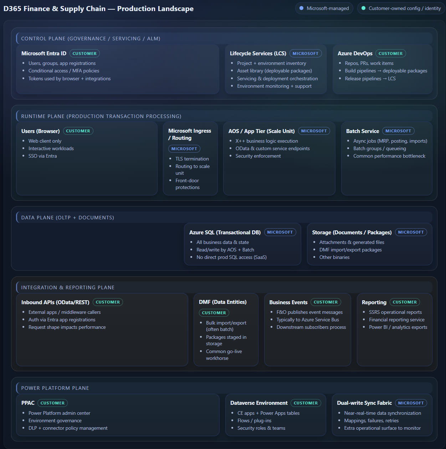Click the MICROSOFT badge on AOS / App Tier
The image size is (446, 449).
coord(314,131)
